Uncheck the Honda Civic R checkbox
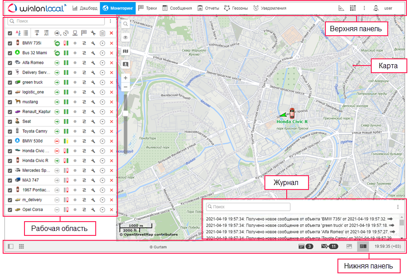Image resolution: width=410 pixels, height=276 pixels. click(x=10, y=161)
